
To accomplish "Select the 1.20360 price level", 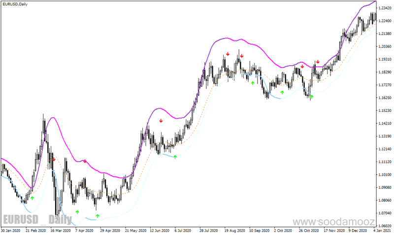I will point(385,46).
